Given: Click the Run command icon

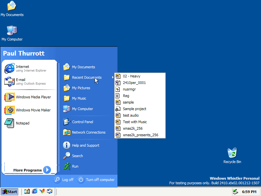Looking at the screenshot, I should [x=67, y=166].
